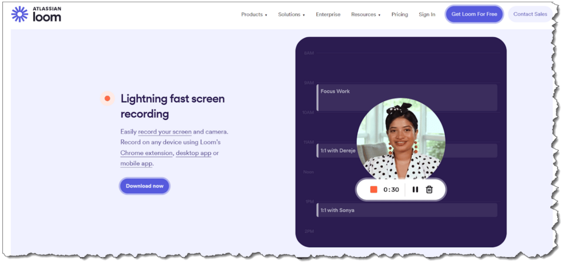Follow the mobile app link
Viewport: 562px width, 266px height.
137,164
